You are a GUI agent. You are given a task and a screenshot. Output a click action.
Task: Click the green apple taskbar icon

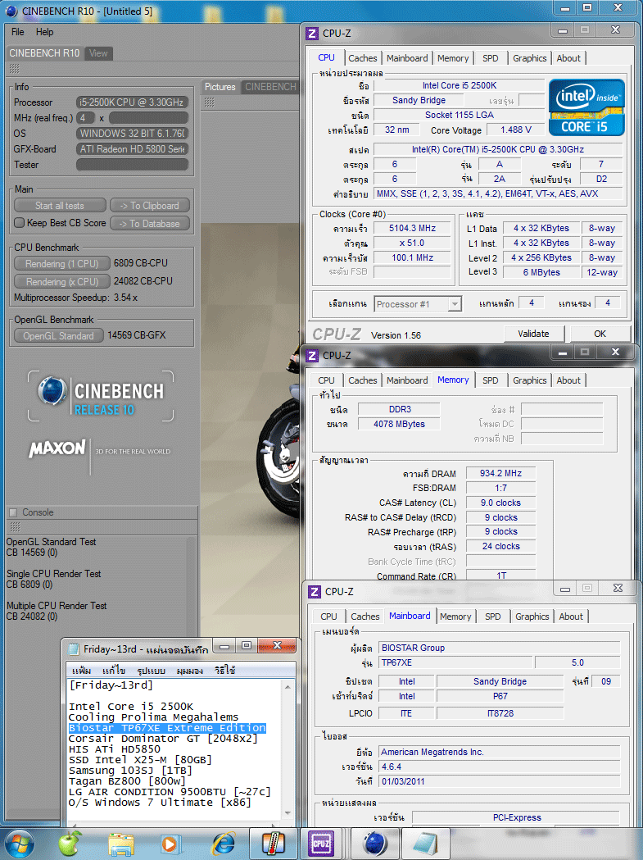point(70,844)
